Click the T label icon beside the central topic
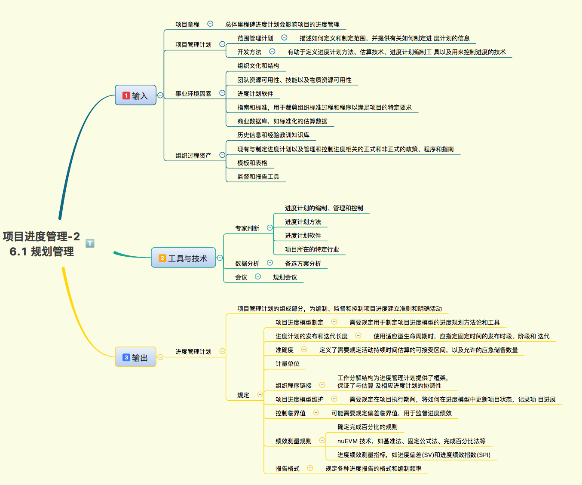This screenshot has height=485, width=582. (x=90, y=243)
